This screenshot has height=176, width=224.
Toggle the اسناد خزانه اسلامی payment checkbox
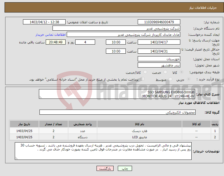(142, 79)
